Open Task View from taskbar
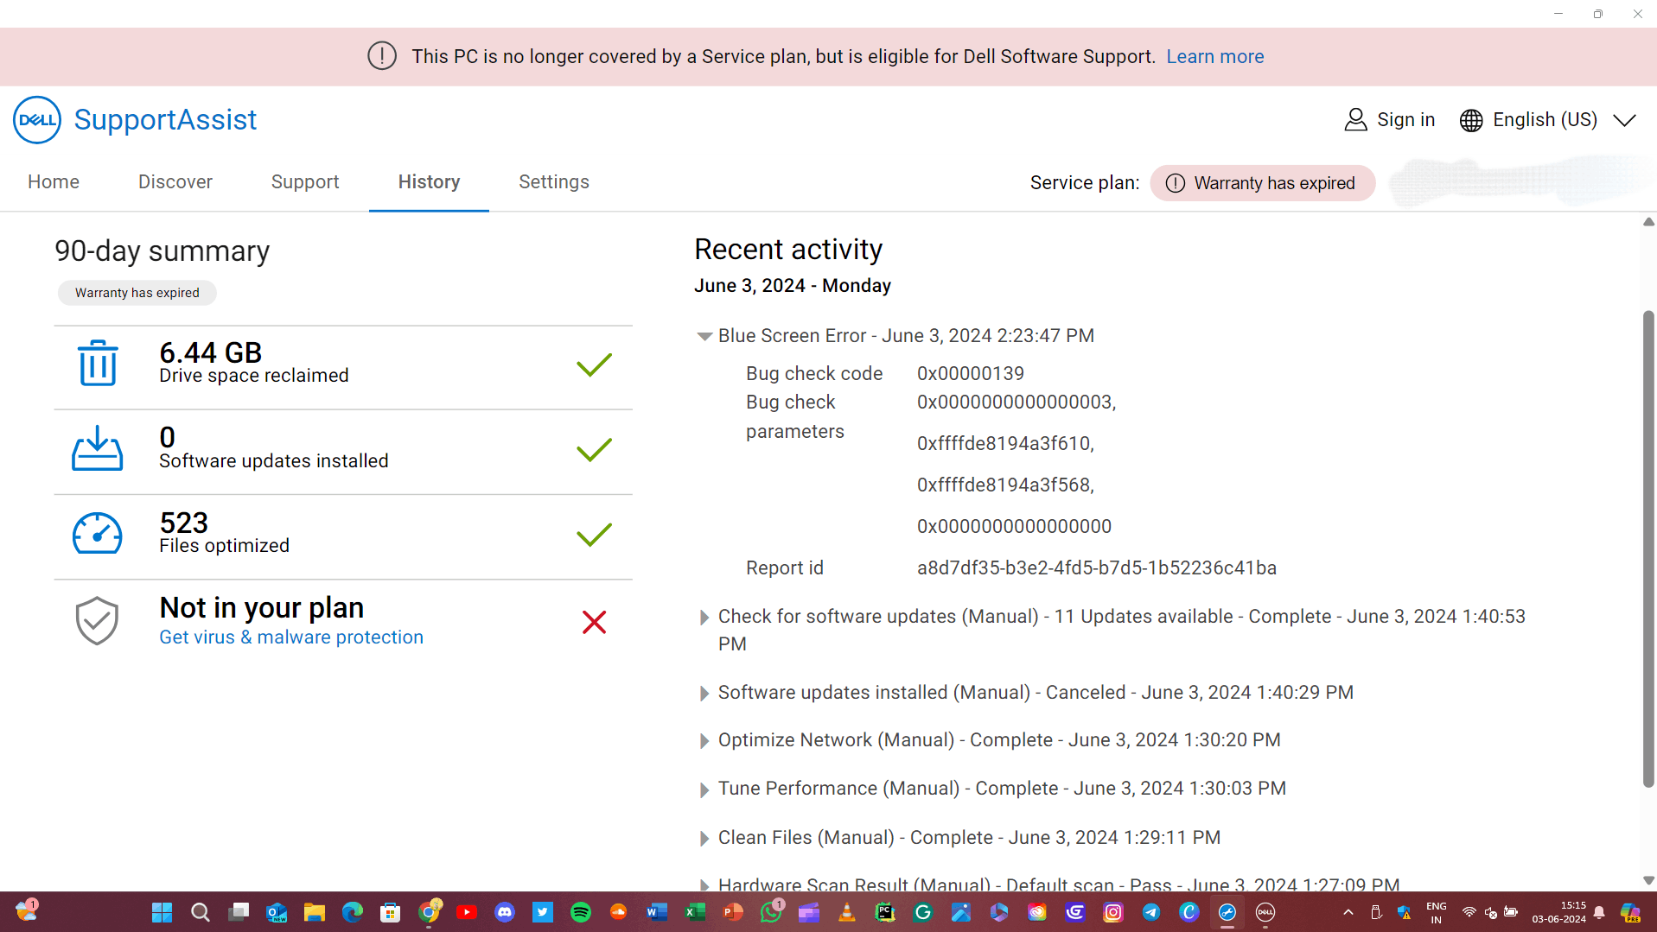Image resolution: width=1657 pixels, height=932 pixels. click(x=239, y=912)
